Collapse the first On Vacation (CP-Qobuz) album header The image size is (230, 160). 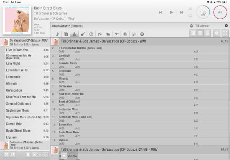point(140,41)
